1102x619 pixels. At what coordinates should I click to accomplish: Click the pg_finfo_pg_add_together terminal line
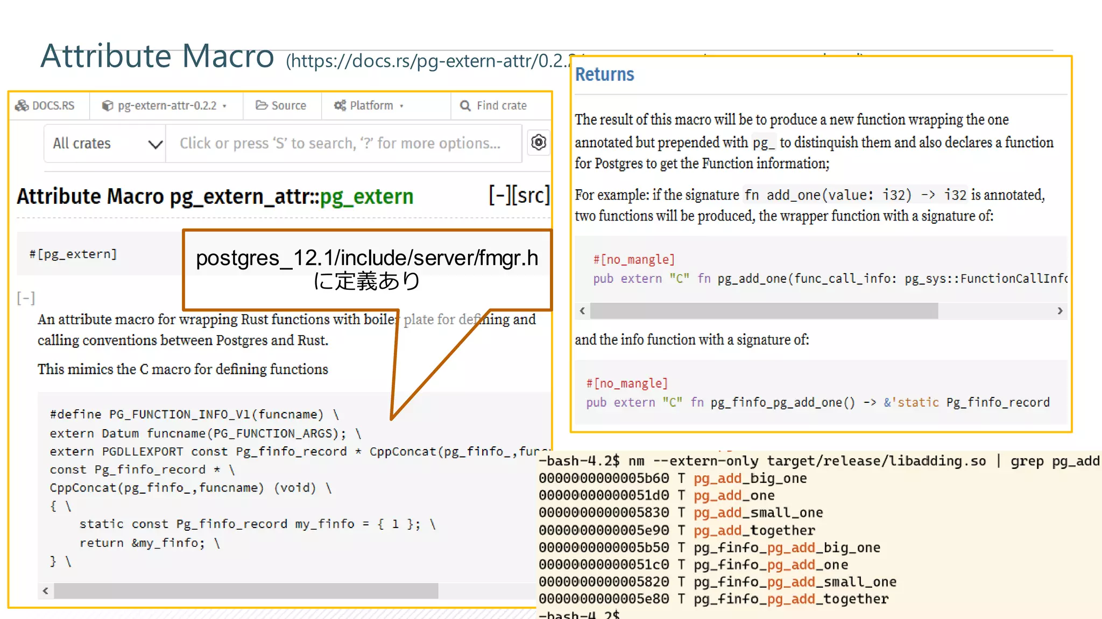714,599
